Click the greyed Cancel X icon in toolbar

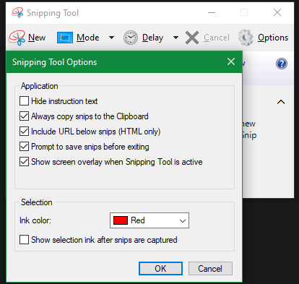[x=192, y=38]
